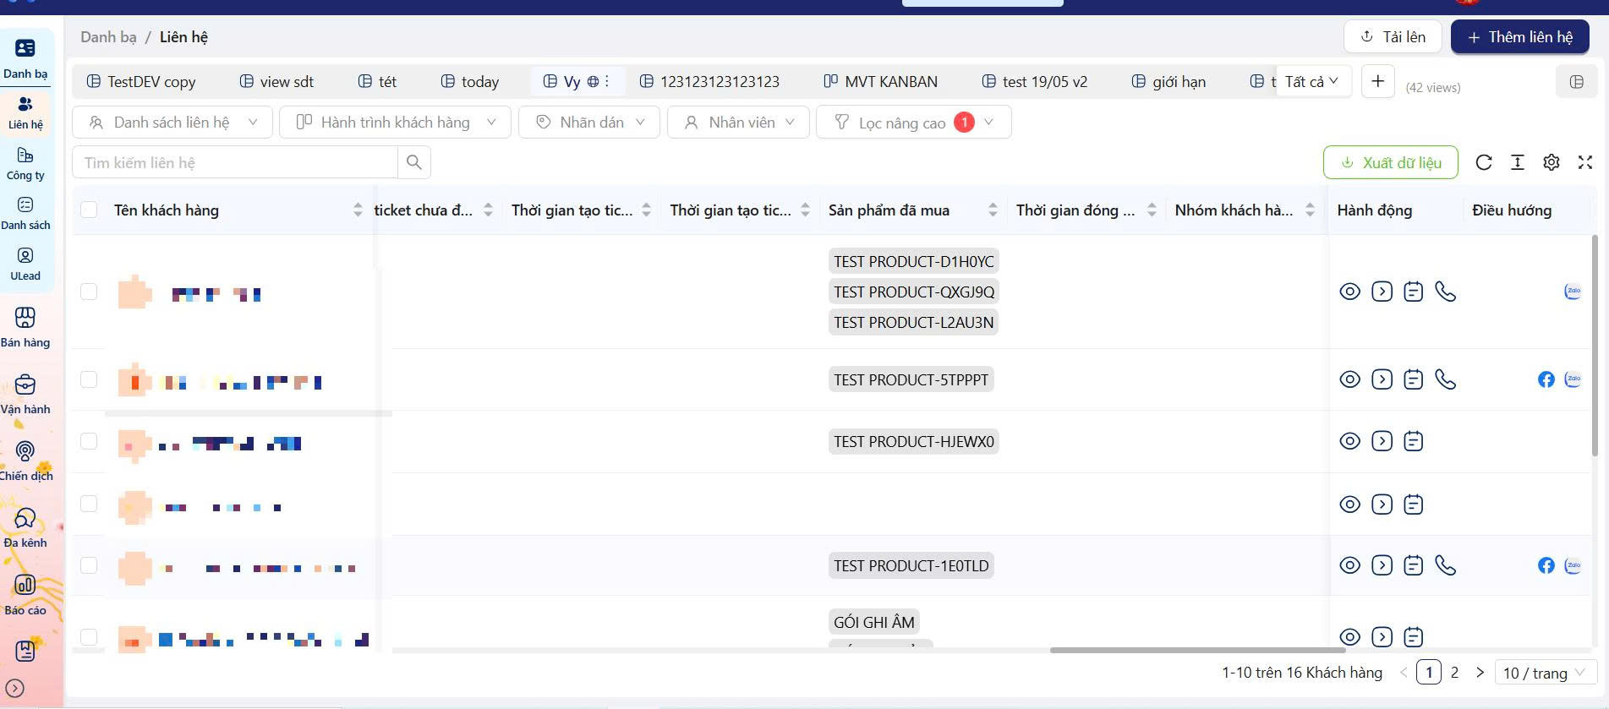This screenshot has height=709, width=1609.
Task: Switch to test 19/05 v2 tab
Action: click(x=1035, y=81)
